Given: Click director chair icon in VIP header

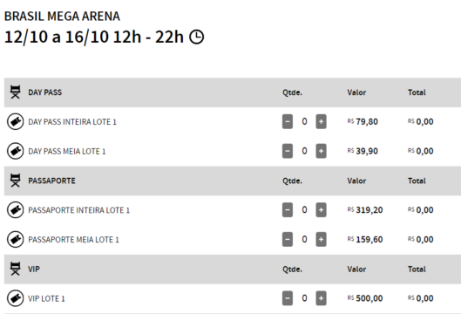Looking at the screenshot, I should (16, 269).
